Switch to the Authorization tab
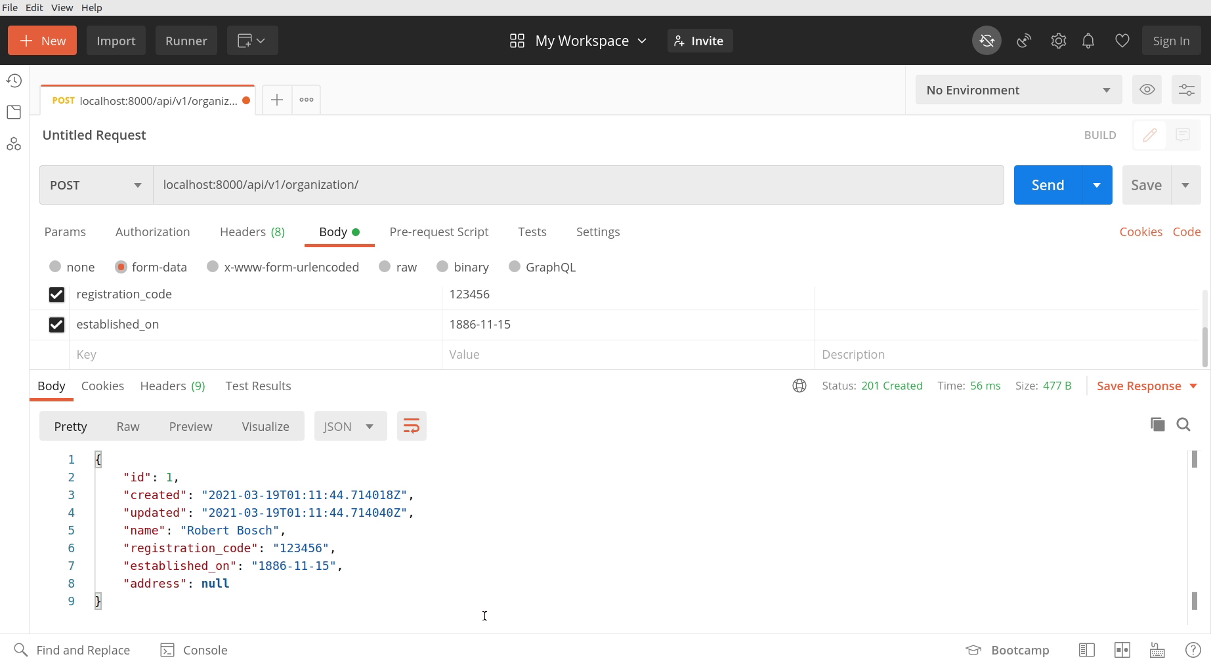The image size is (1211, 665). pos(152,232)
